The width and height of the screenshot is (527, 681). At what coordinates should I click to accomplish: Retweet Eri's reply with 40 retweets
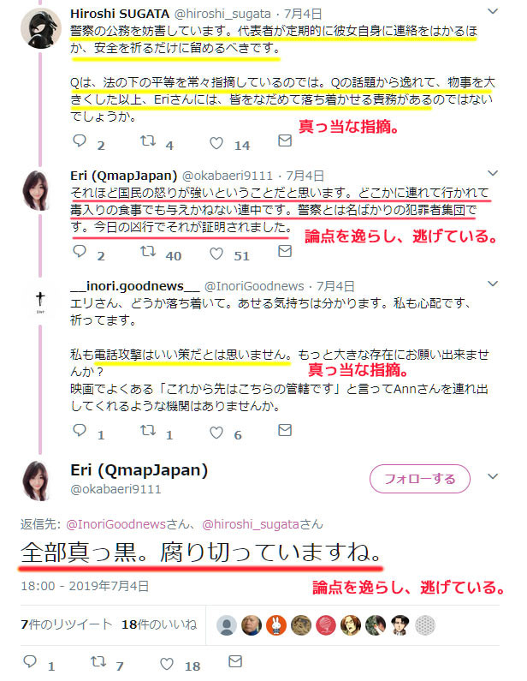[x=147, y=251]
